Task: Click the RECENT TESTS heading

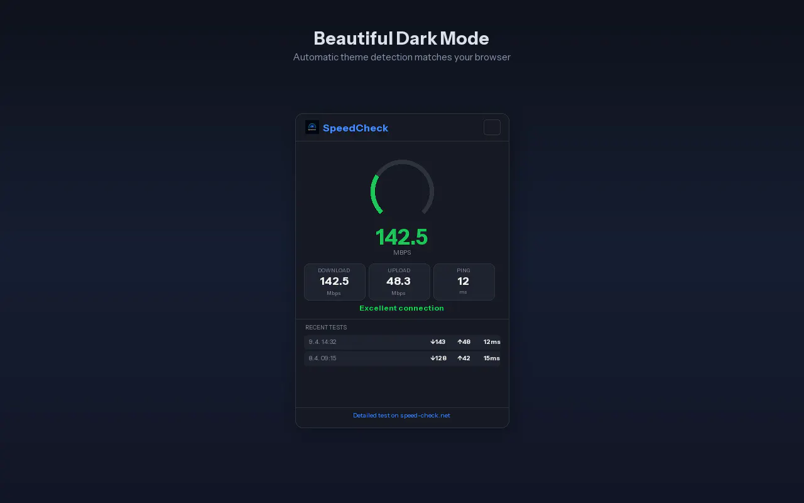Action: click(x=326, y=328)
